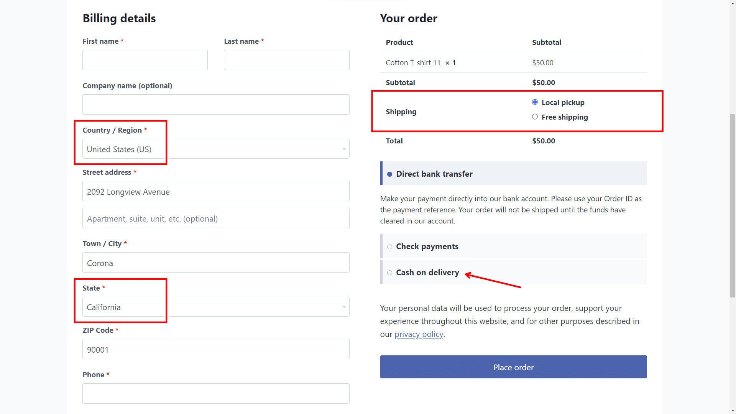
Task: Focus the Town / City field showing Corona
Action: pos(216,263)
